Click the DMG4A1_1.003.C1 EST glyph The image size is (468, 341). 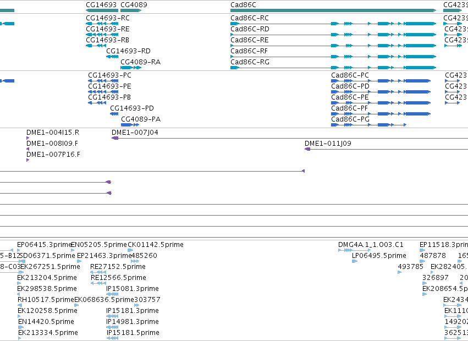click(354, 250)
